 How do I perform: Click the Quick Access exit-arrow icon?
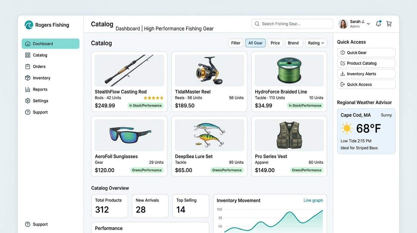pos(343,84)
